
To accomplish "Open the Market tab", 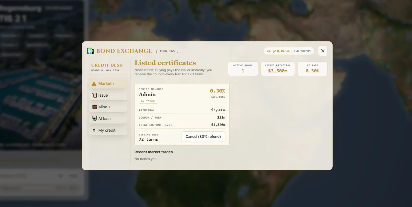I will tap(108, 84).
